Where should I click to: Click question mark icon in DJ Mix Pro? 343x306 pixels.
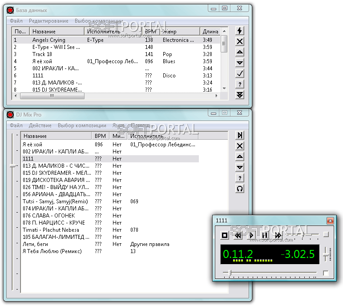click(x=240, y=178)
